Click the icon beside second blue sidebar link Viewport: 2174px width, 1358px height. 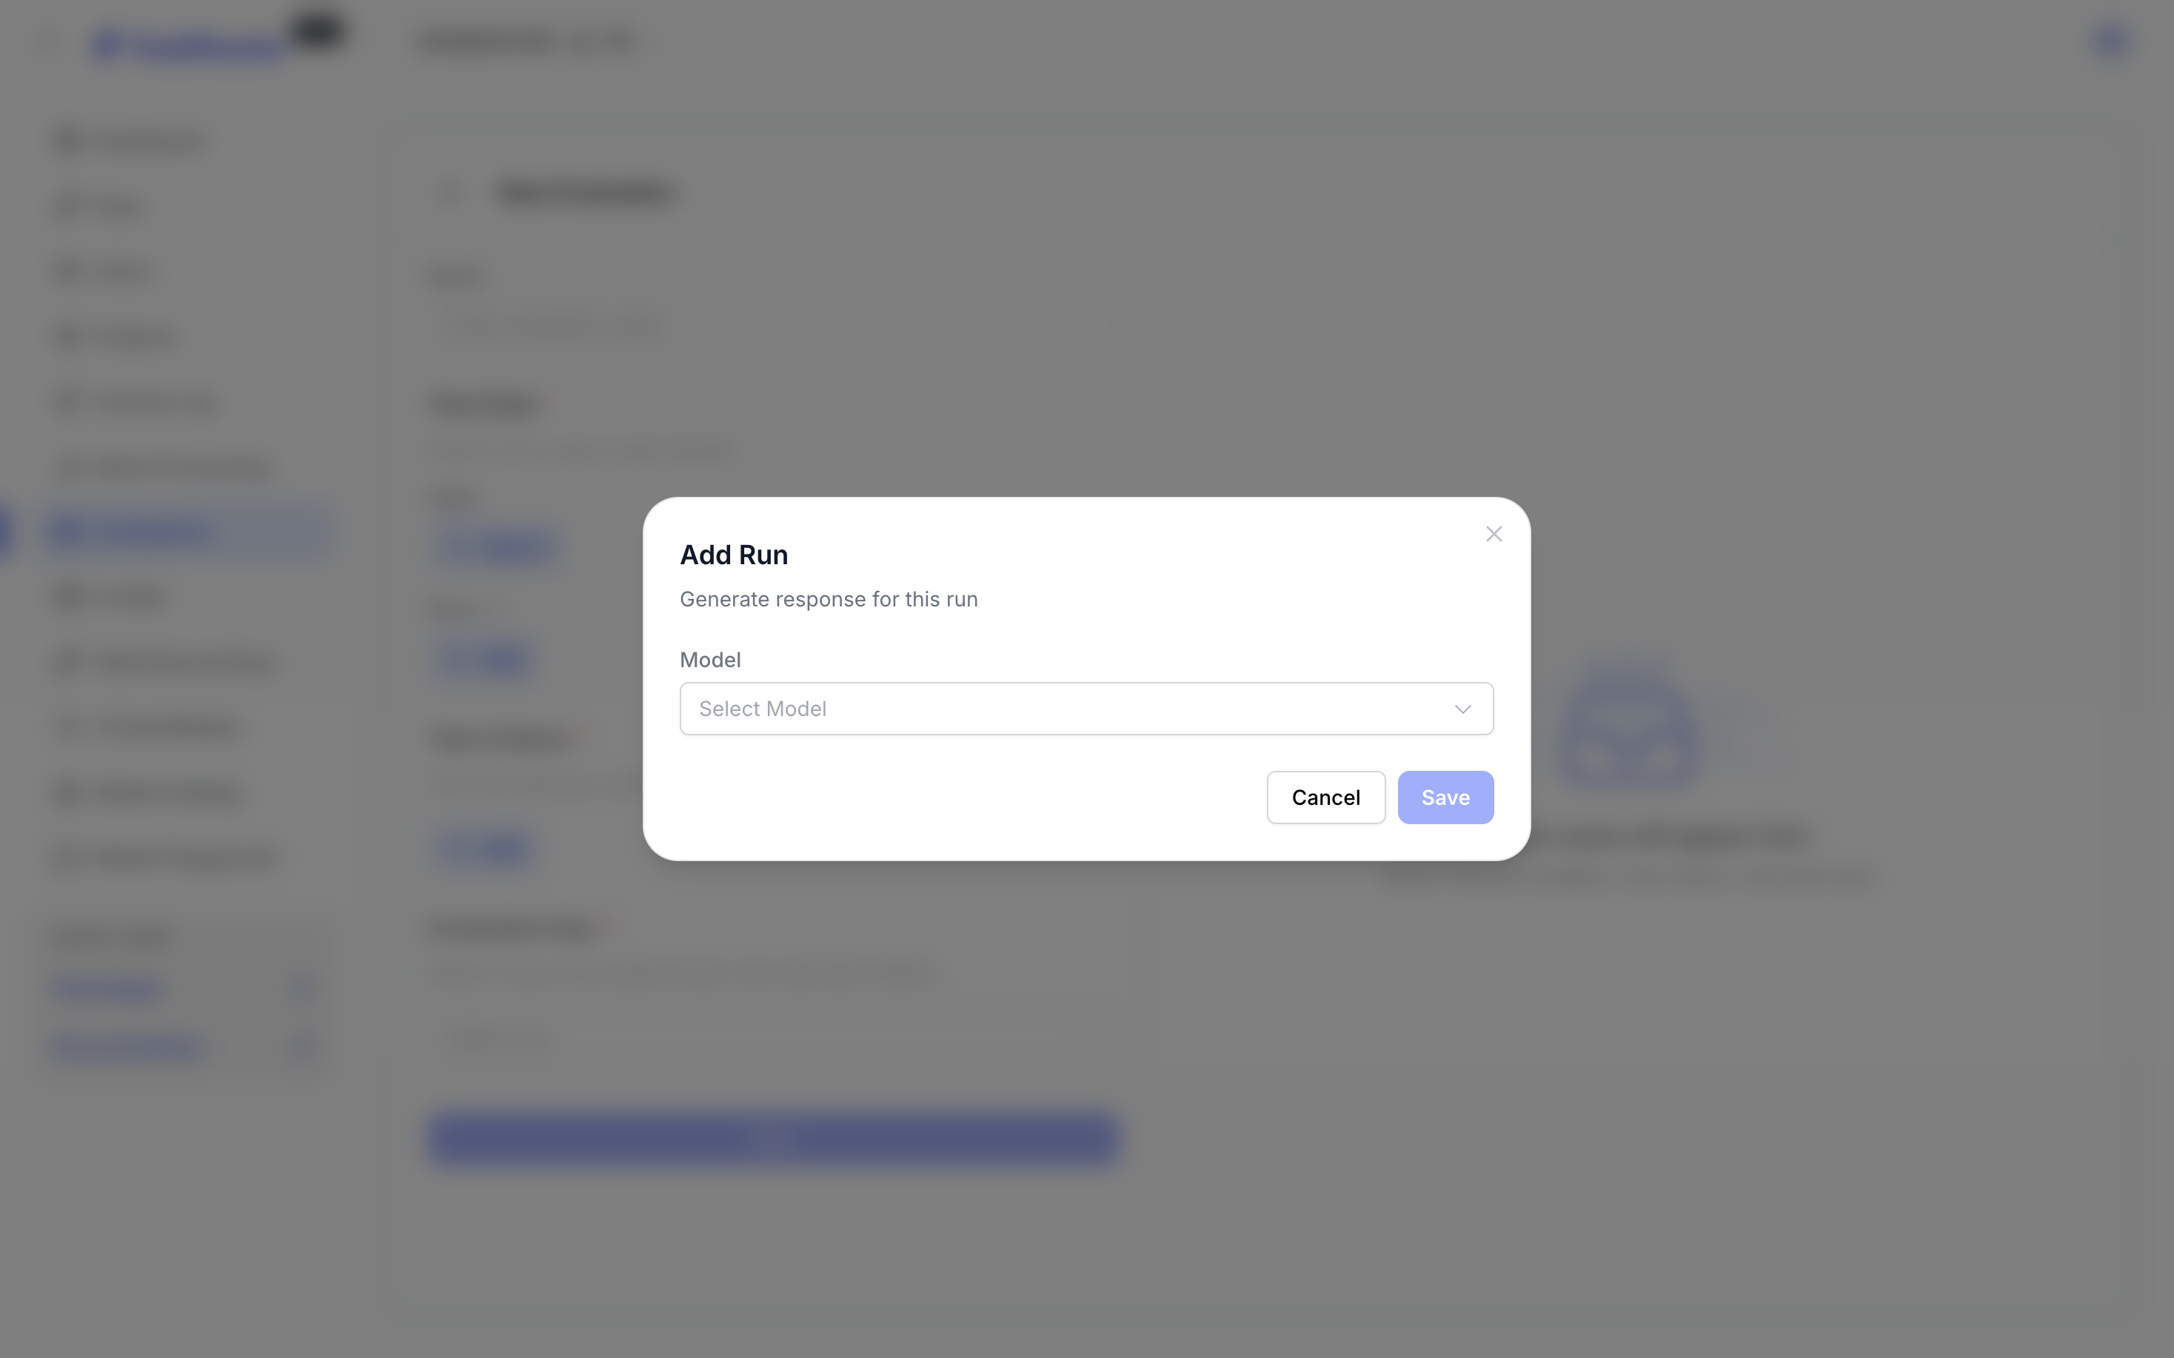point(301,1048)
